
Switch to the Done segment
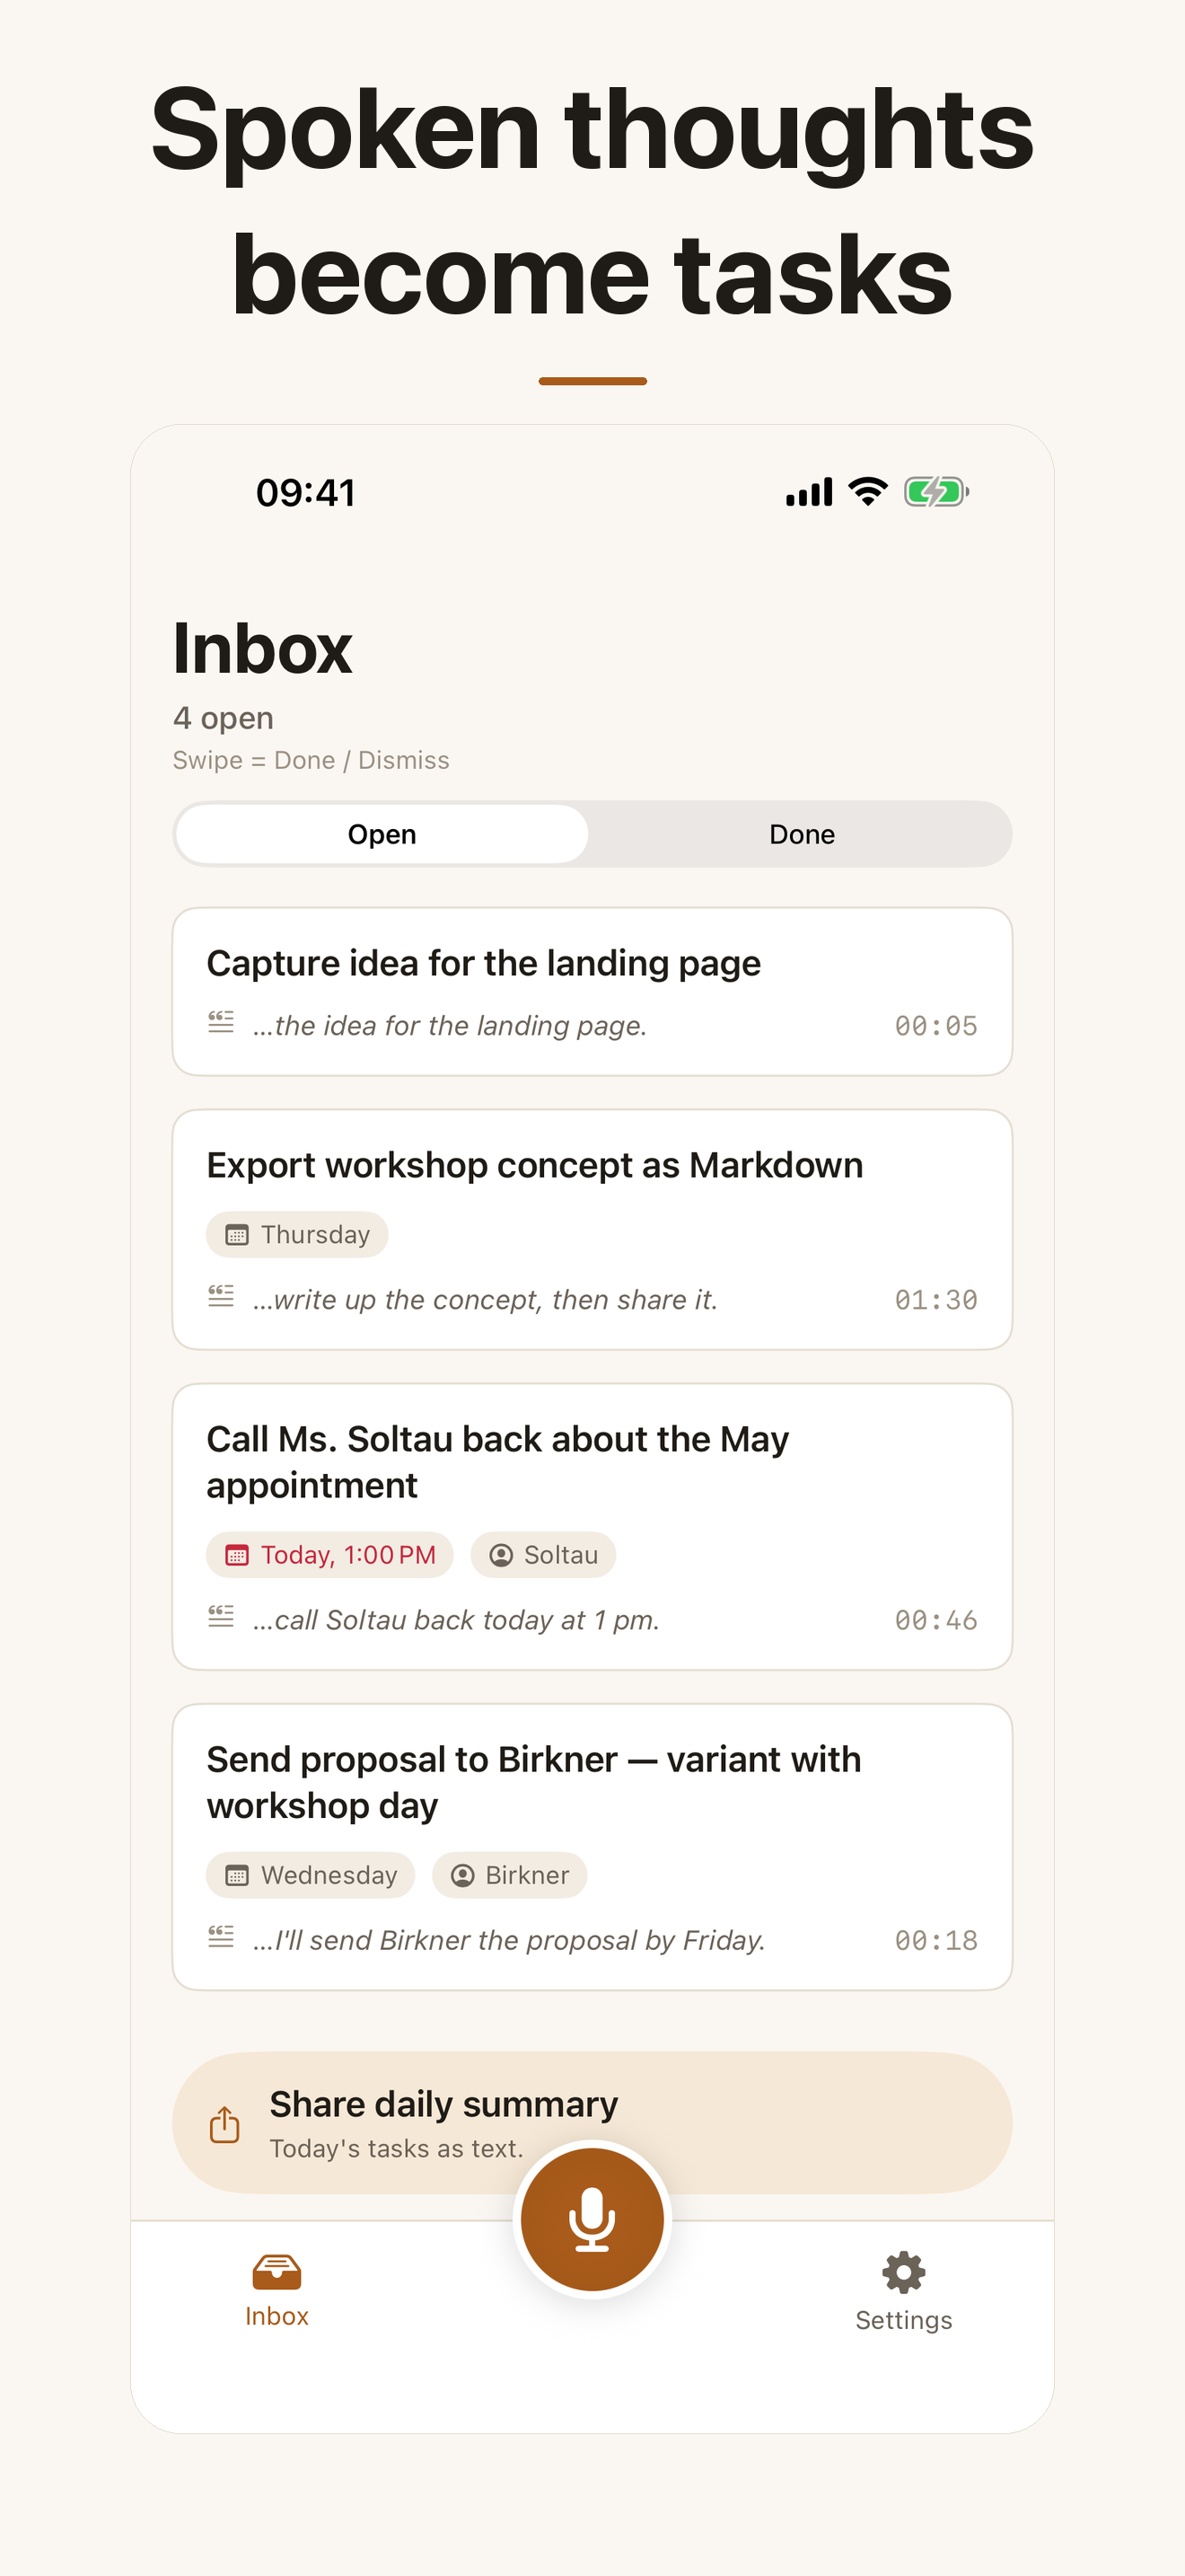pos(802,834)
